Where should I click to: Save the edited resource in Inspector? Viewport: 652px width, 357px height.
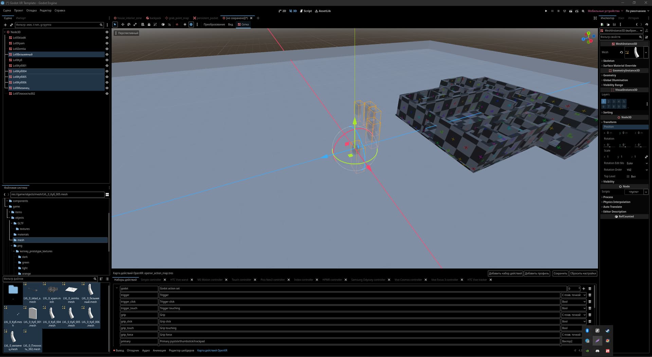(x=614, y=24)
